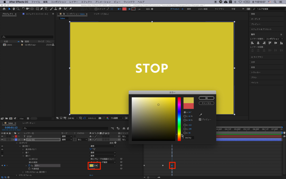This screenshot has width=286, height=179.
Task: Toggle visibility eye for 長方形パス 1
Action: pyautogui.click(x=2, y=149)
